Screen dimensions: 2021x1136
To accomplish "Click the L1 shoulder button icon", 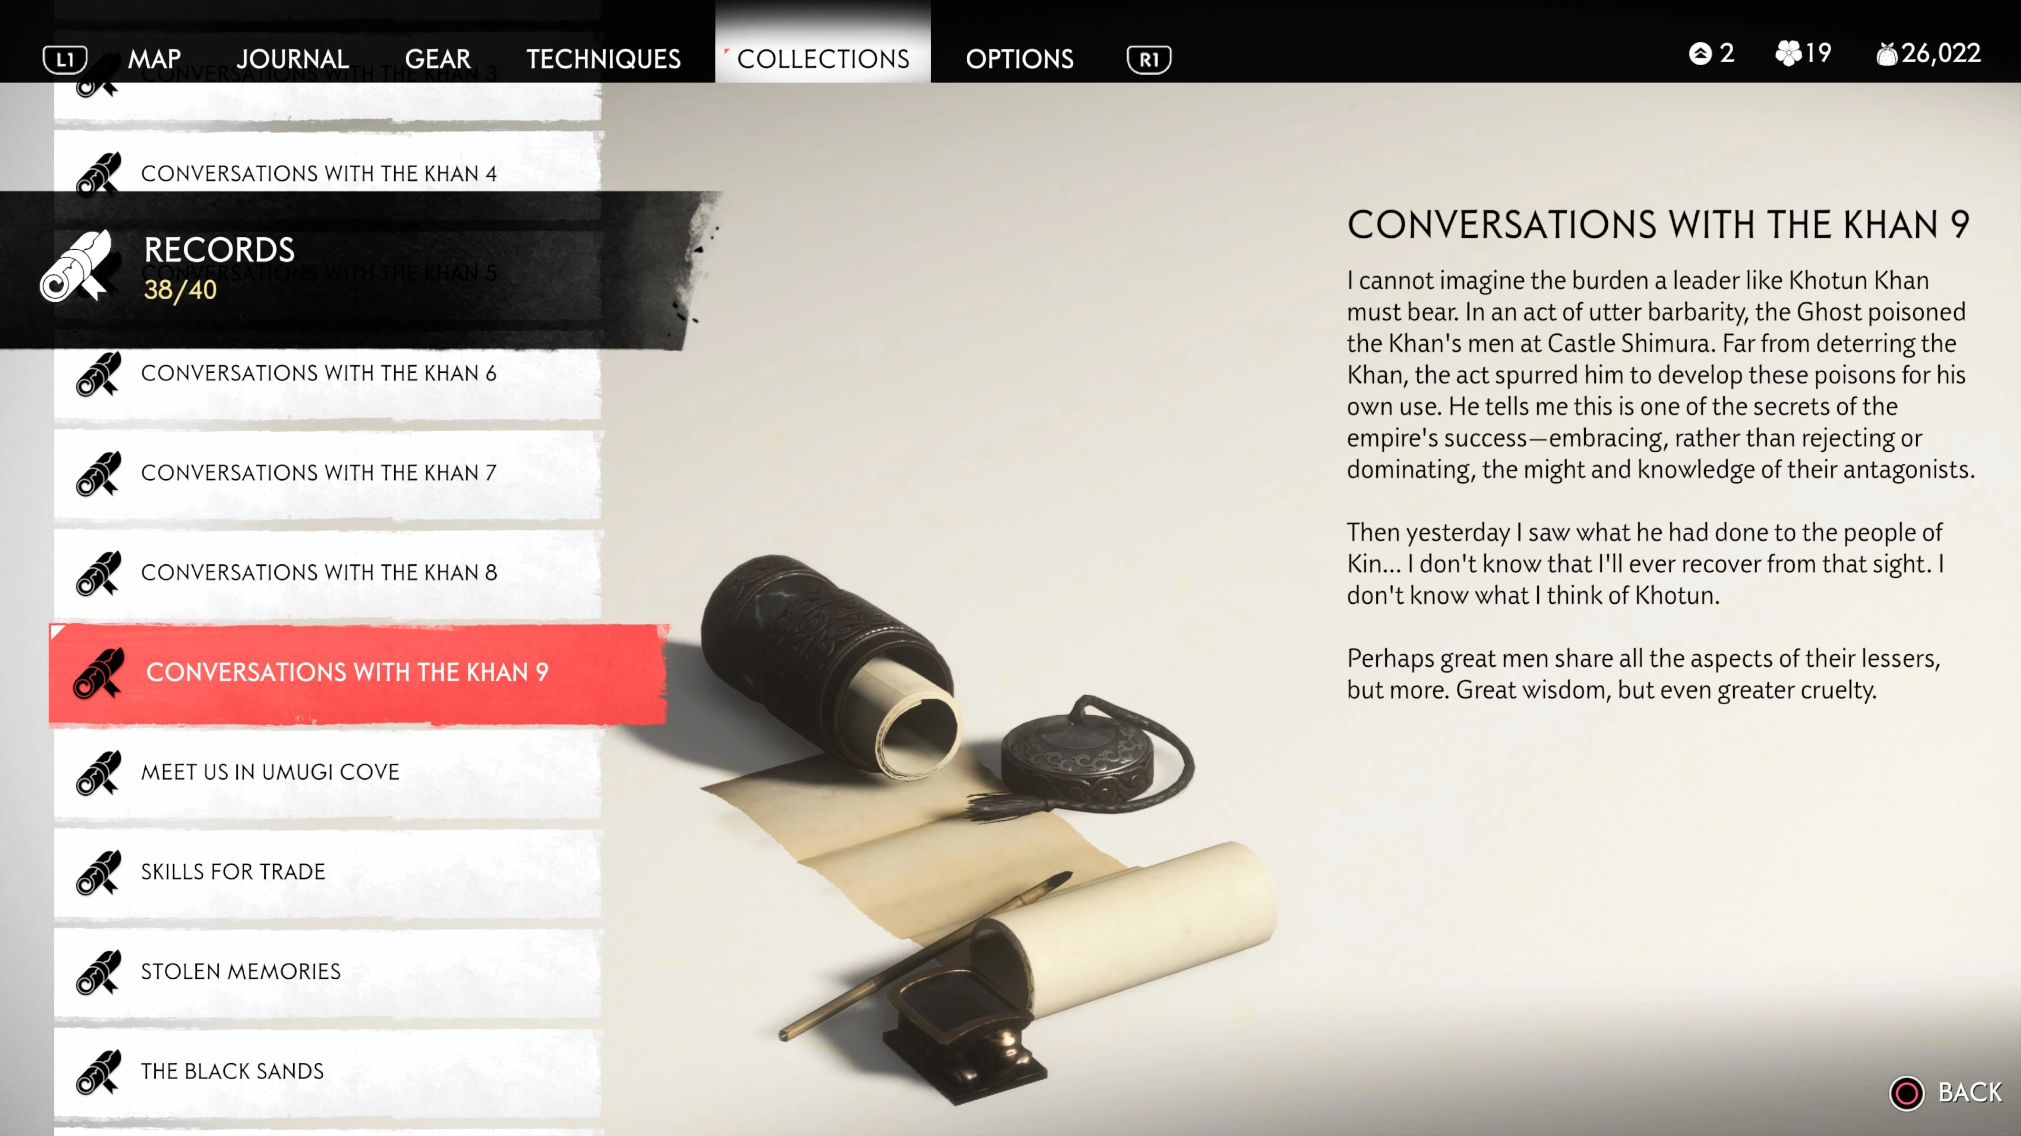I will (x=65, y=59).
